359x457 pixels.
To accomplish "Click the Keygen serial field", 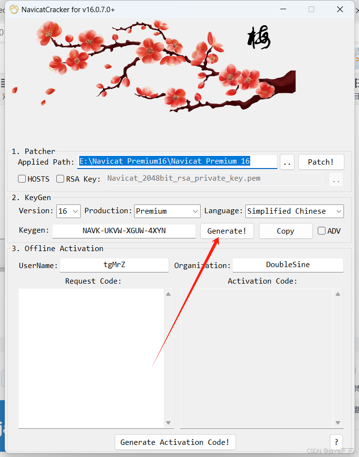I will coord(124,231).
